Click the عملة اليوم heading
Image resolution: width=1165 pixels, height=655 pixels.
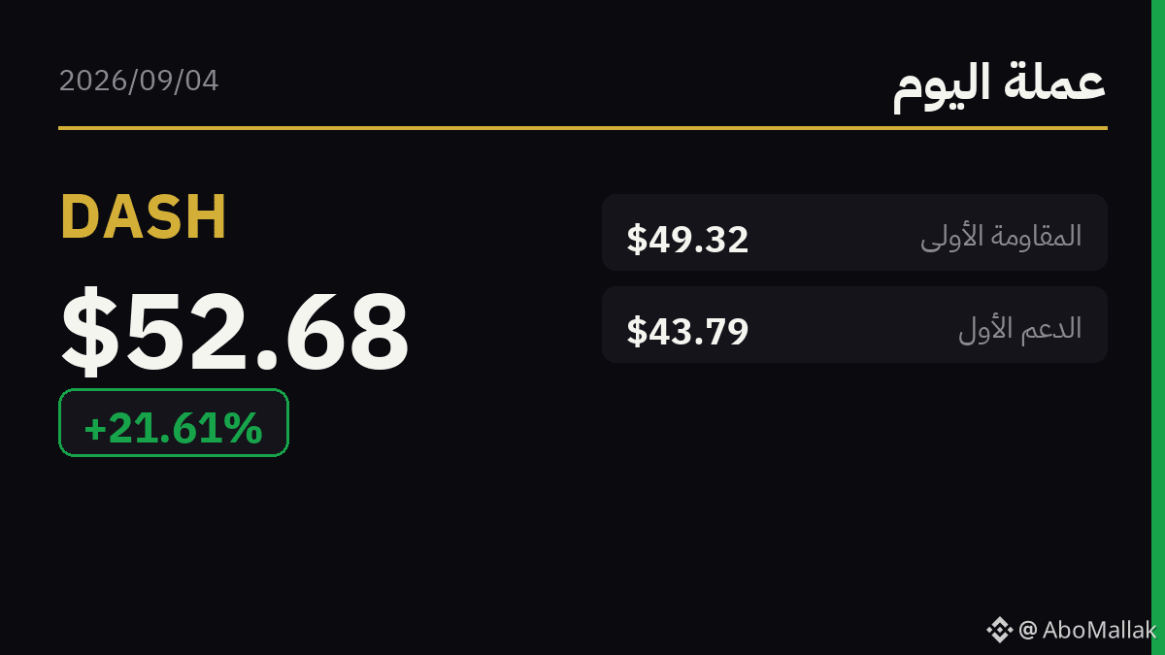(x=1000, y=84)
